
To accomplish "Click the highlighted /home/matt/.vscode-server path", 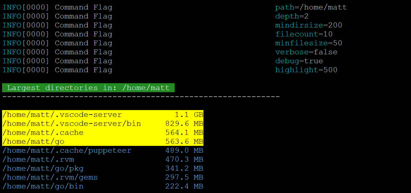I will (62, 115).
